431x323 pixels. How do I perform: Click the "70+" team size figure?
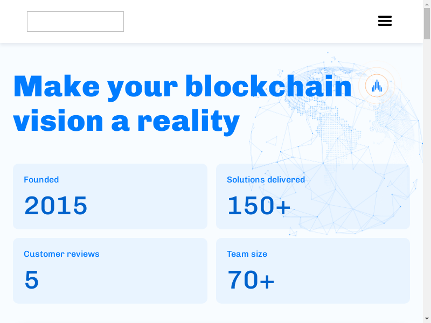click(x=251, y=280)
